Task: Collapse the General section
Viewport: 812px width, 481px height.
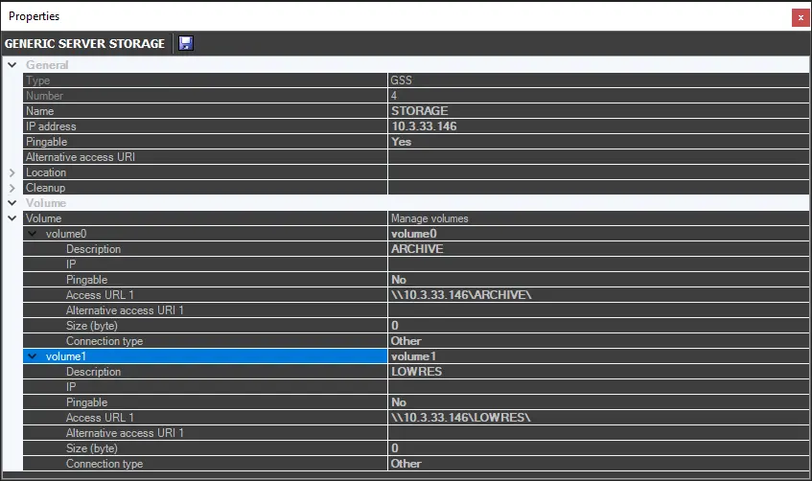Action: coord(12,65)
